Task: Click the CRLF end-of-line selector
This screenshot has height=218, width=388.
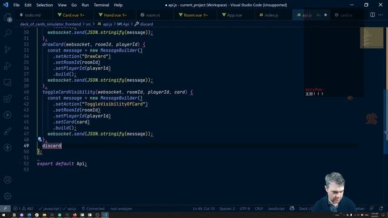Action: (259, 208)
